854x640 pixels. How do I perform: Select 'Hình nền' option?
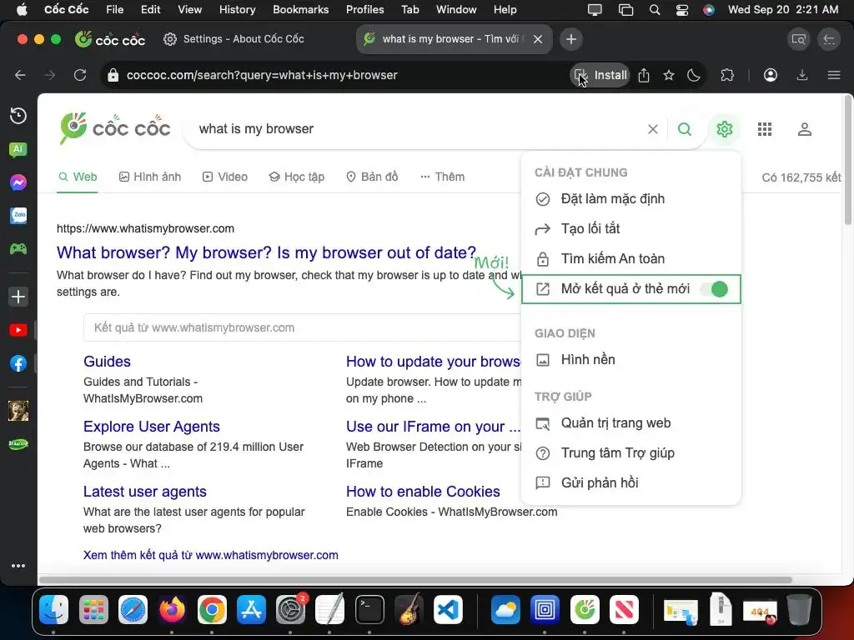tap(630, 360)
